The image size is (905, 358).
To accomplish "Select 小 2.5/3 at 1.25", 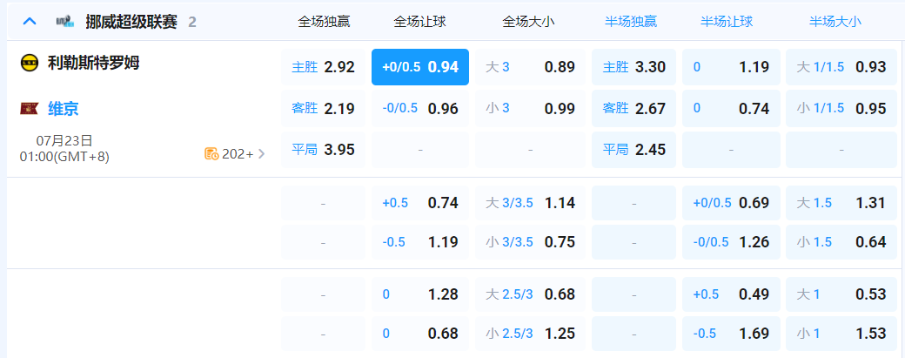I will coord(531,333).
